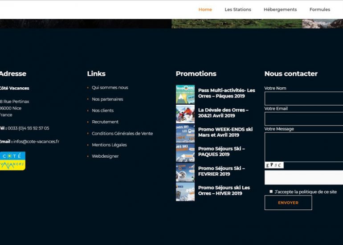The image size is (343, 245).
Task: Open Les Stations menu
Action: 238,9
